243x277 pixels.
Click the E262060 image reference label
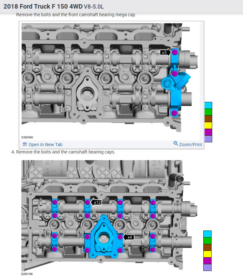coord(27,137)
